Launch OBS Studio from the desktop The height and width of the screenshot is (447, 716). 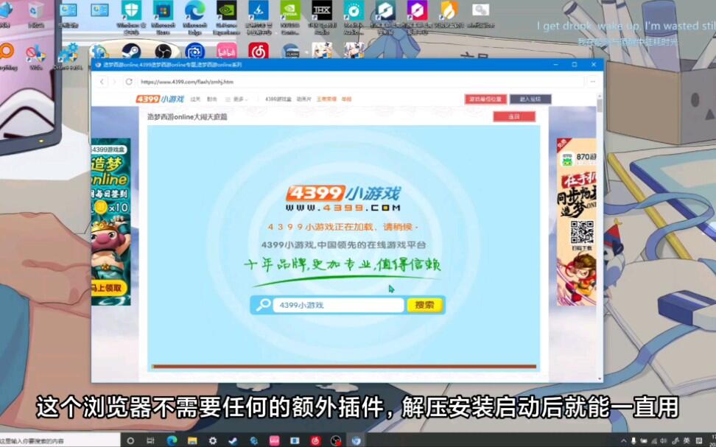[163, 52]
